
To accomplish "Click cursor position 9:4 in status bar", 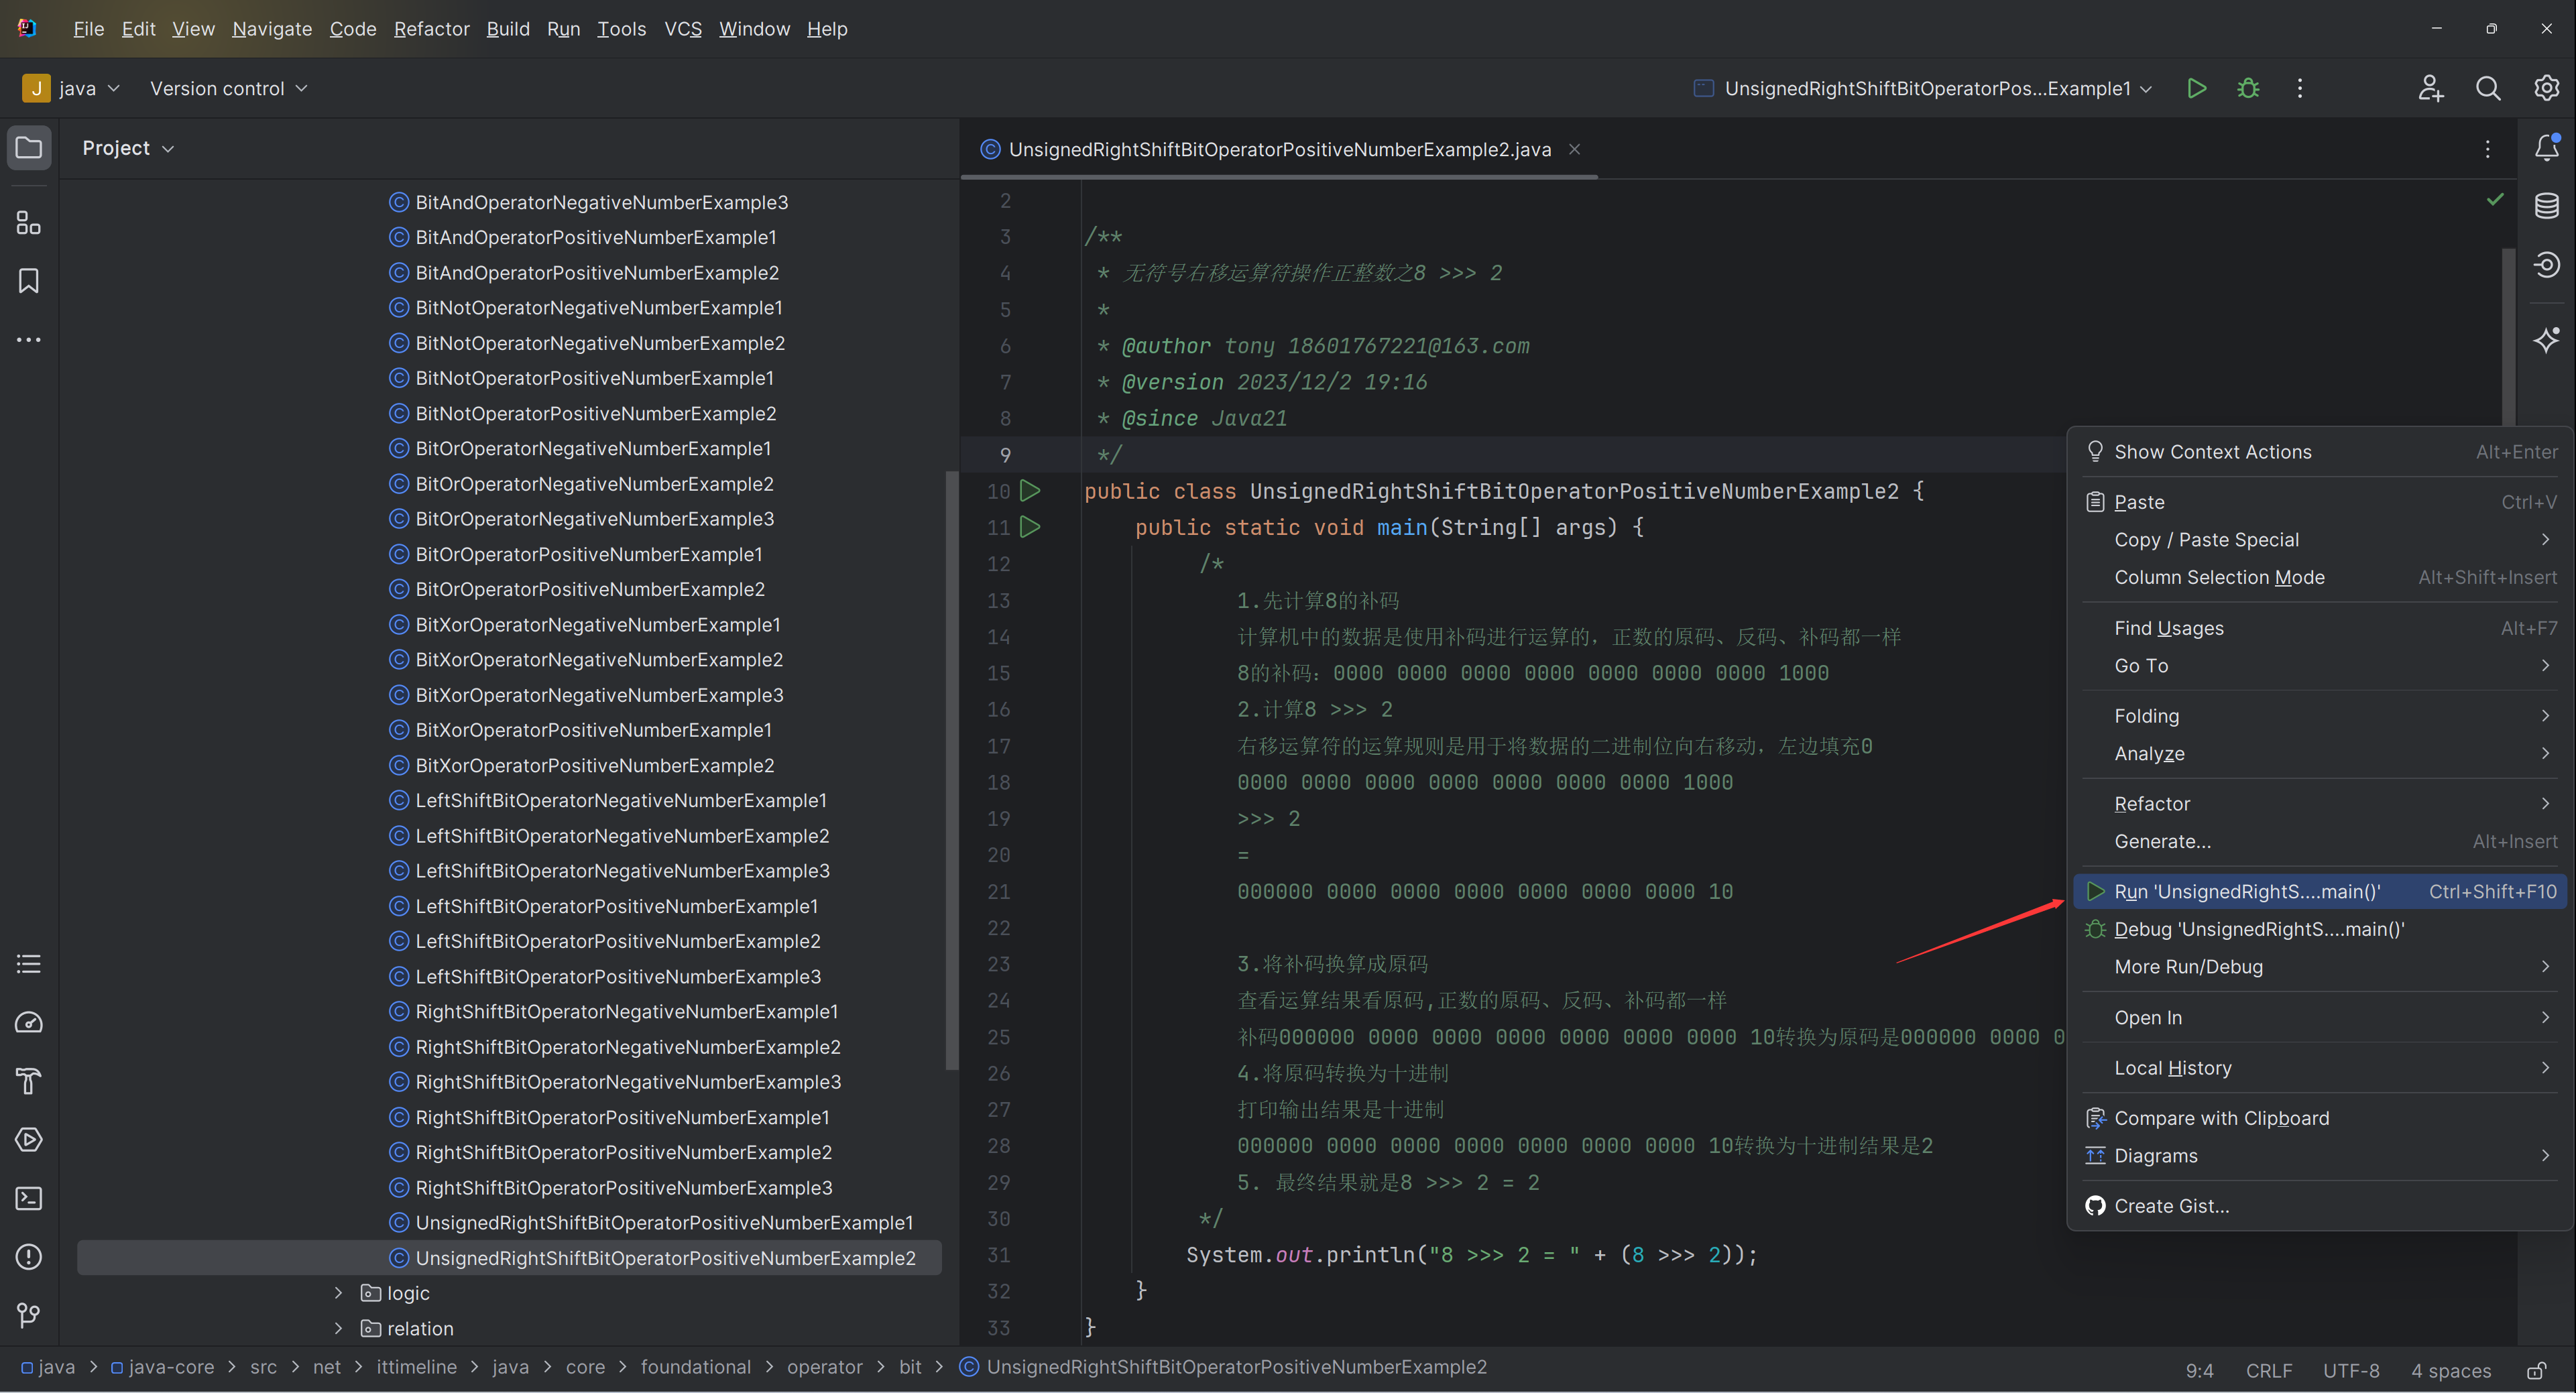I will 2199,1370.
